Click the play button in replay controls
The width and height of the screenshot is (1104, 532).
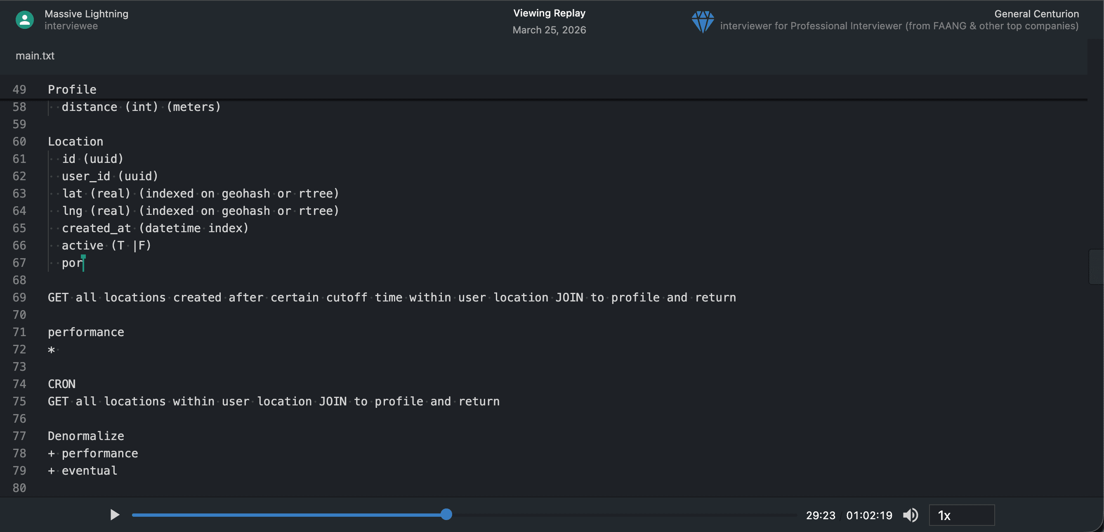[114, 515]
